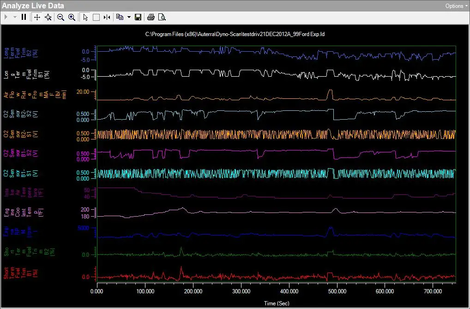Select the arrow pointer tool
The image size is (470, 309).
coord(85,18)
